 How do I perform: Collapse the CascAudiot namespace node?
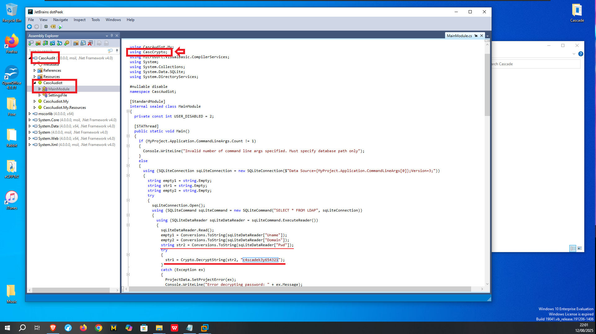35,83
